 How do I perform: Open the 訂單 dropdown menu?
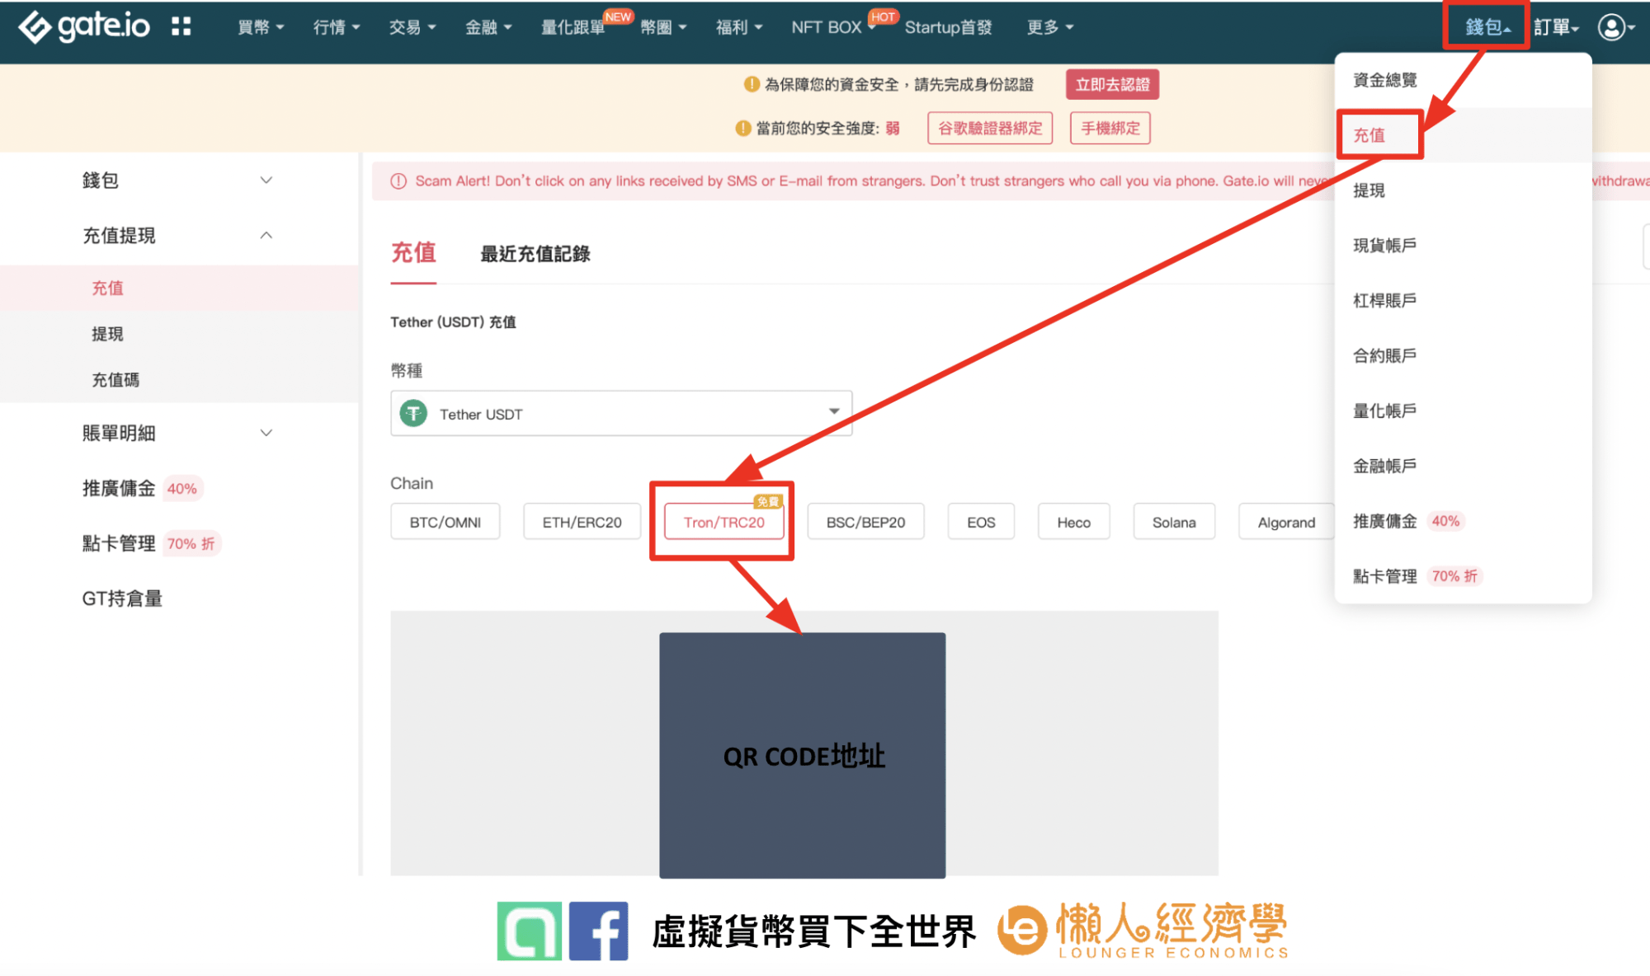pos(1556,27)
